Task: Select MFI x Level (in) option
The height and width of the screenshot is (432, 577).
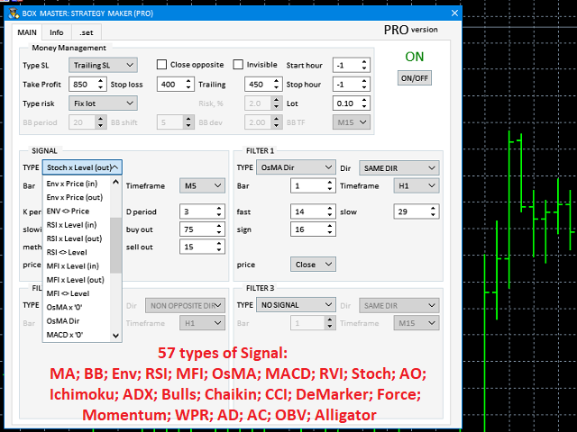Action: point(77,266)
